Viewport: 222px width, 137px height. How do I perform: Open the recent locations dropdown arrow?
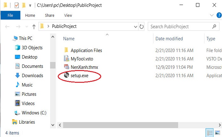(x=27, y=27)
